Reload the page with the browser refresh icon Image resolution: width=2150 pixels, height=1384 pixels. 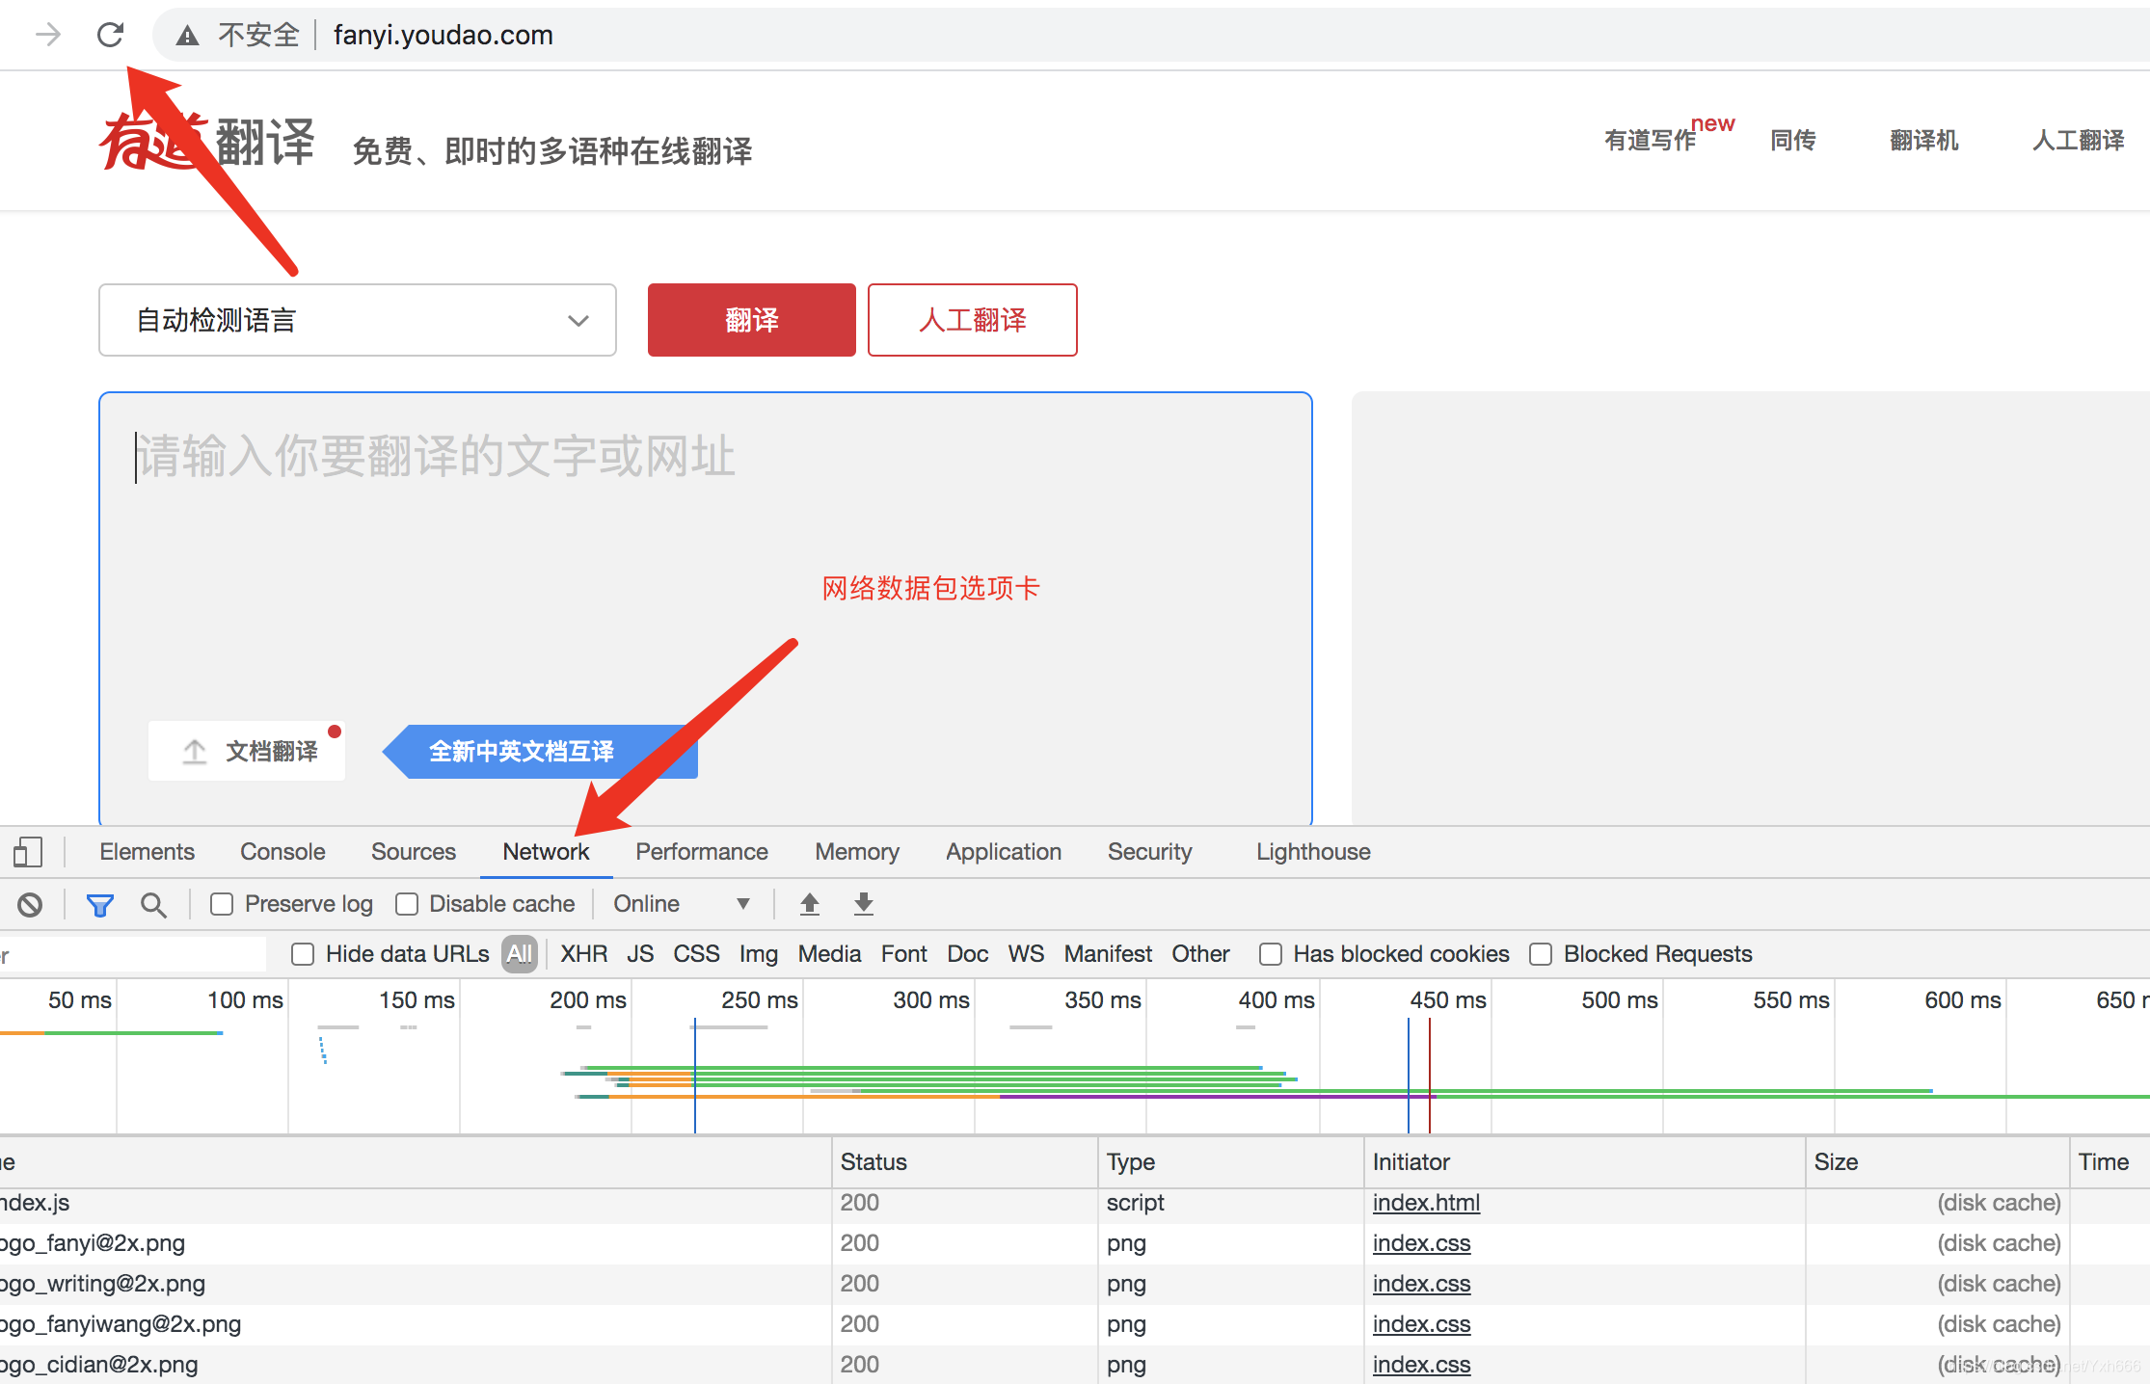coord(110,35)
